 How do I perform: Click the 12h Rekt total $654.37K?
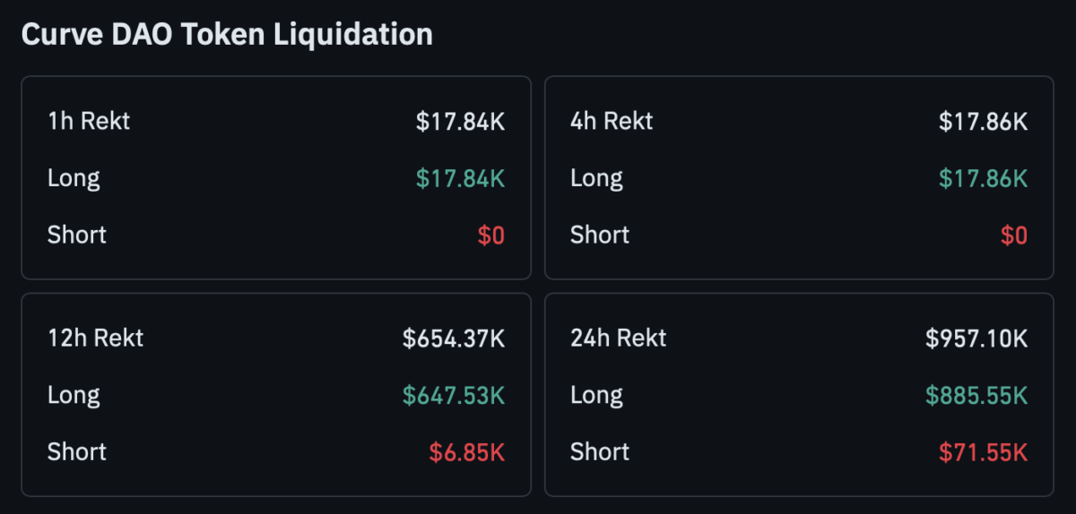(454, 338)
